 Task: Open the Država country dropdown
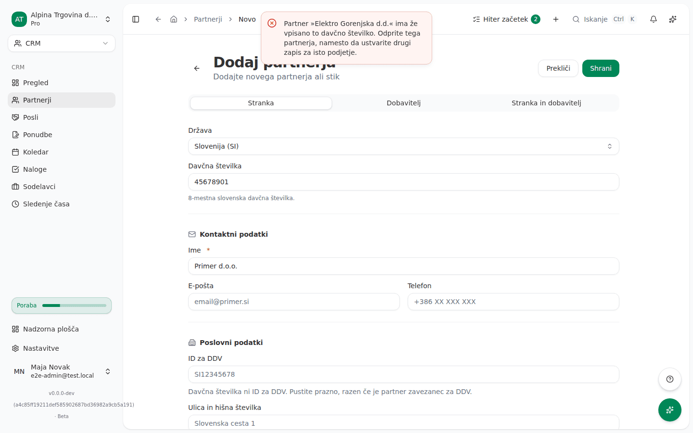404,146
